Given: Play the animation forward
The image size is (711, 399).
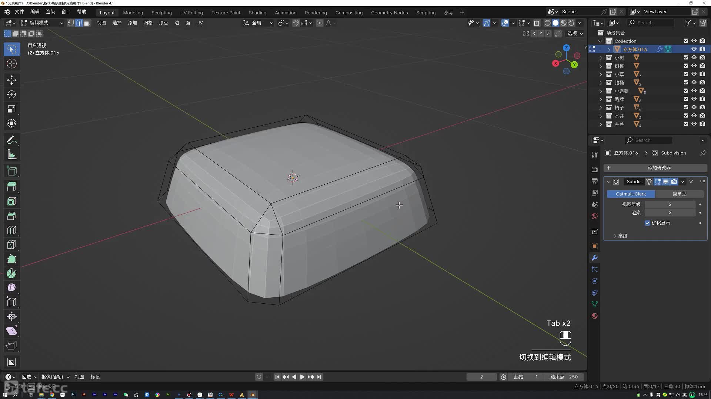Looking at the screenshot, I should point(302,377).
